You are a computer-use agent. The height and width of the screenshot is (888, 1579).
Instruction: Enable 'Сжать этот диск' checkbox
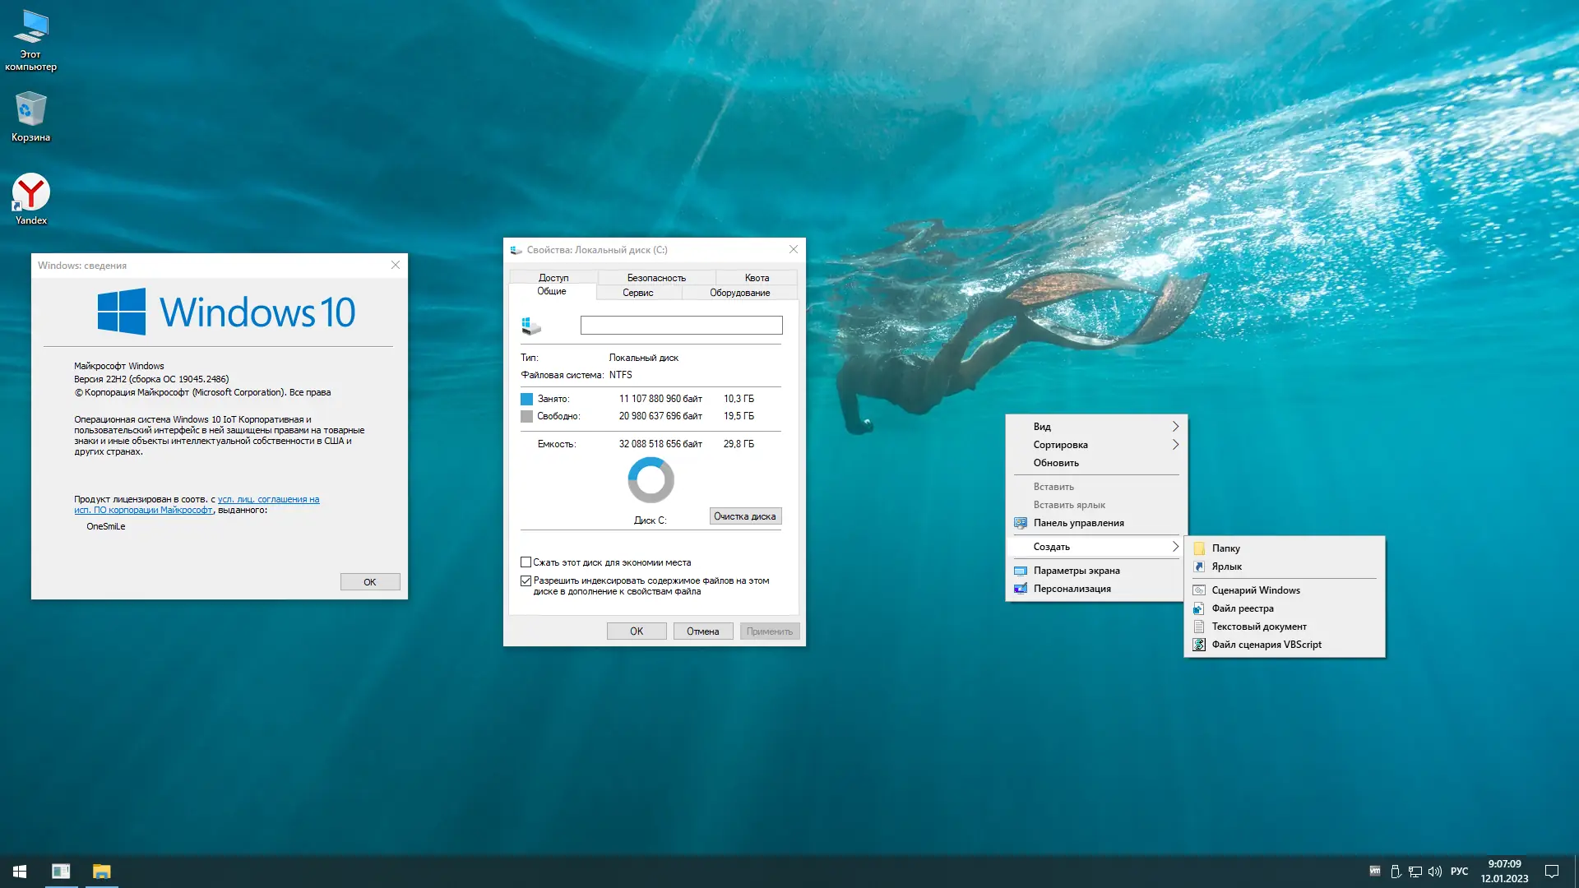[526, 562]
